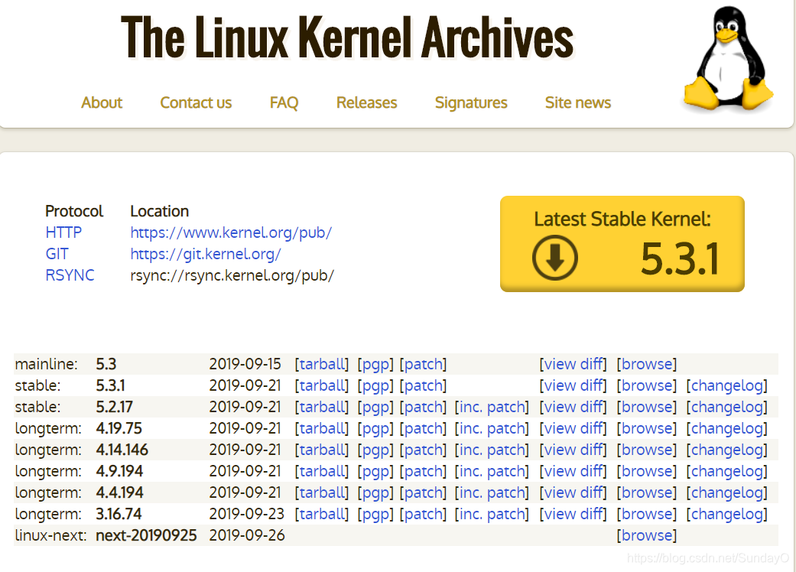796x572 pixels.
Task: Click the rsync://rsync.kernel.org/pub/ text
Action: point(232,275)
